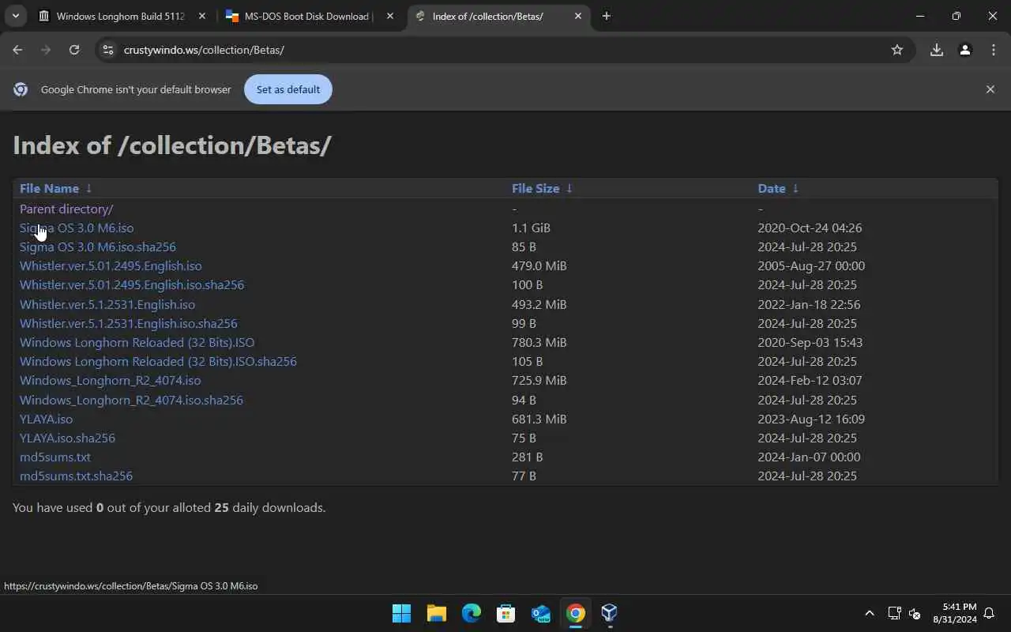
Task: Click Set as default button
Action: coord(288,89)
